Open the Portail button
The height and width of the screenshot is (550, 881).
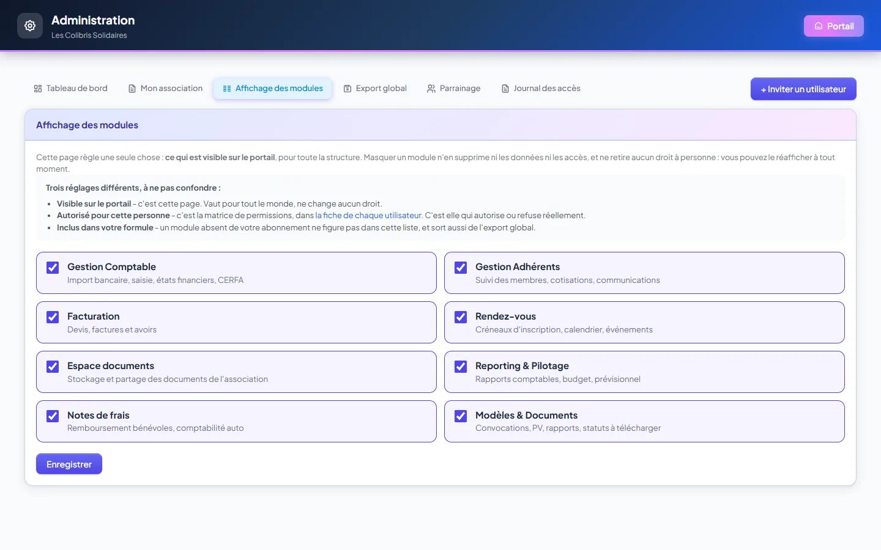click(834, 26)
